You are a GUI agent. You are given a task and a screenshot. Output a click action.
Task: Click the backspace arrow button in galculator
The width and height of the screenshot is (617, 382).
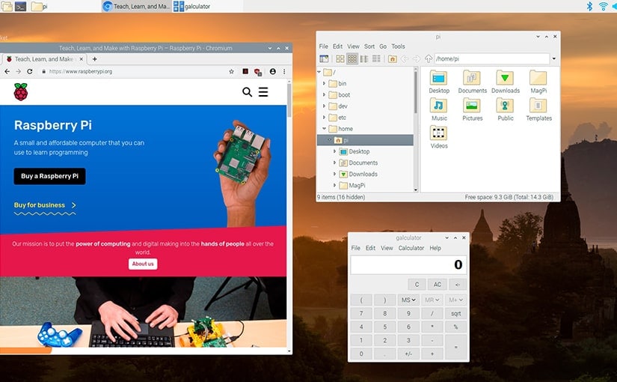[x=458, y=284]
